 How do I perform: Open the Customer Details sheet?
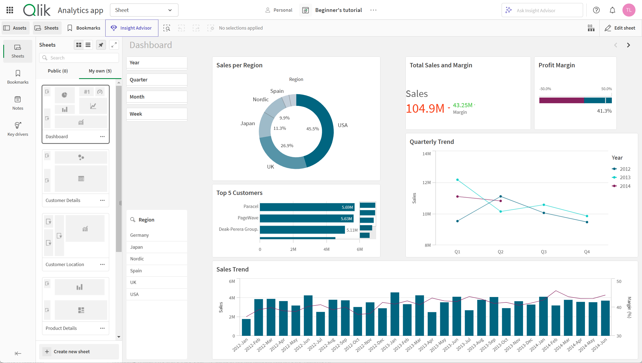63,200
